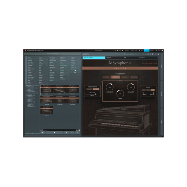Select the Audience perspective option
This screenshot has width=187, height=187.
tap(96, 89)
